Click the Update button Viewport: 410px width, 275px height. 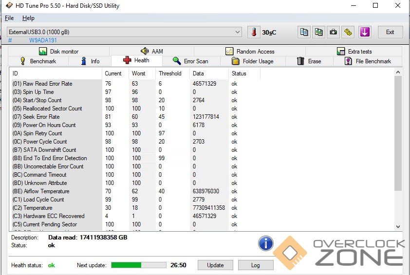point(215,265)
